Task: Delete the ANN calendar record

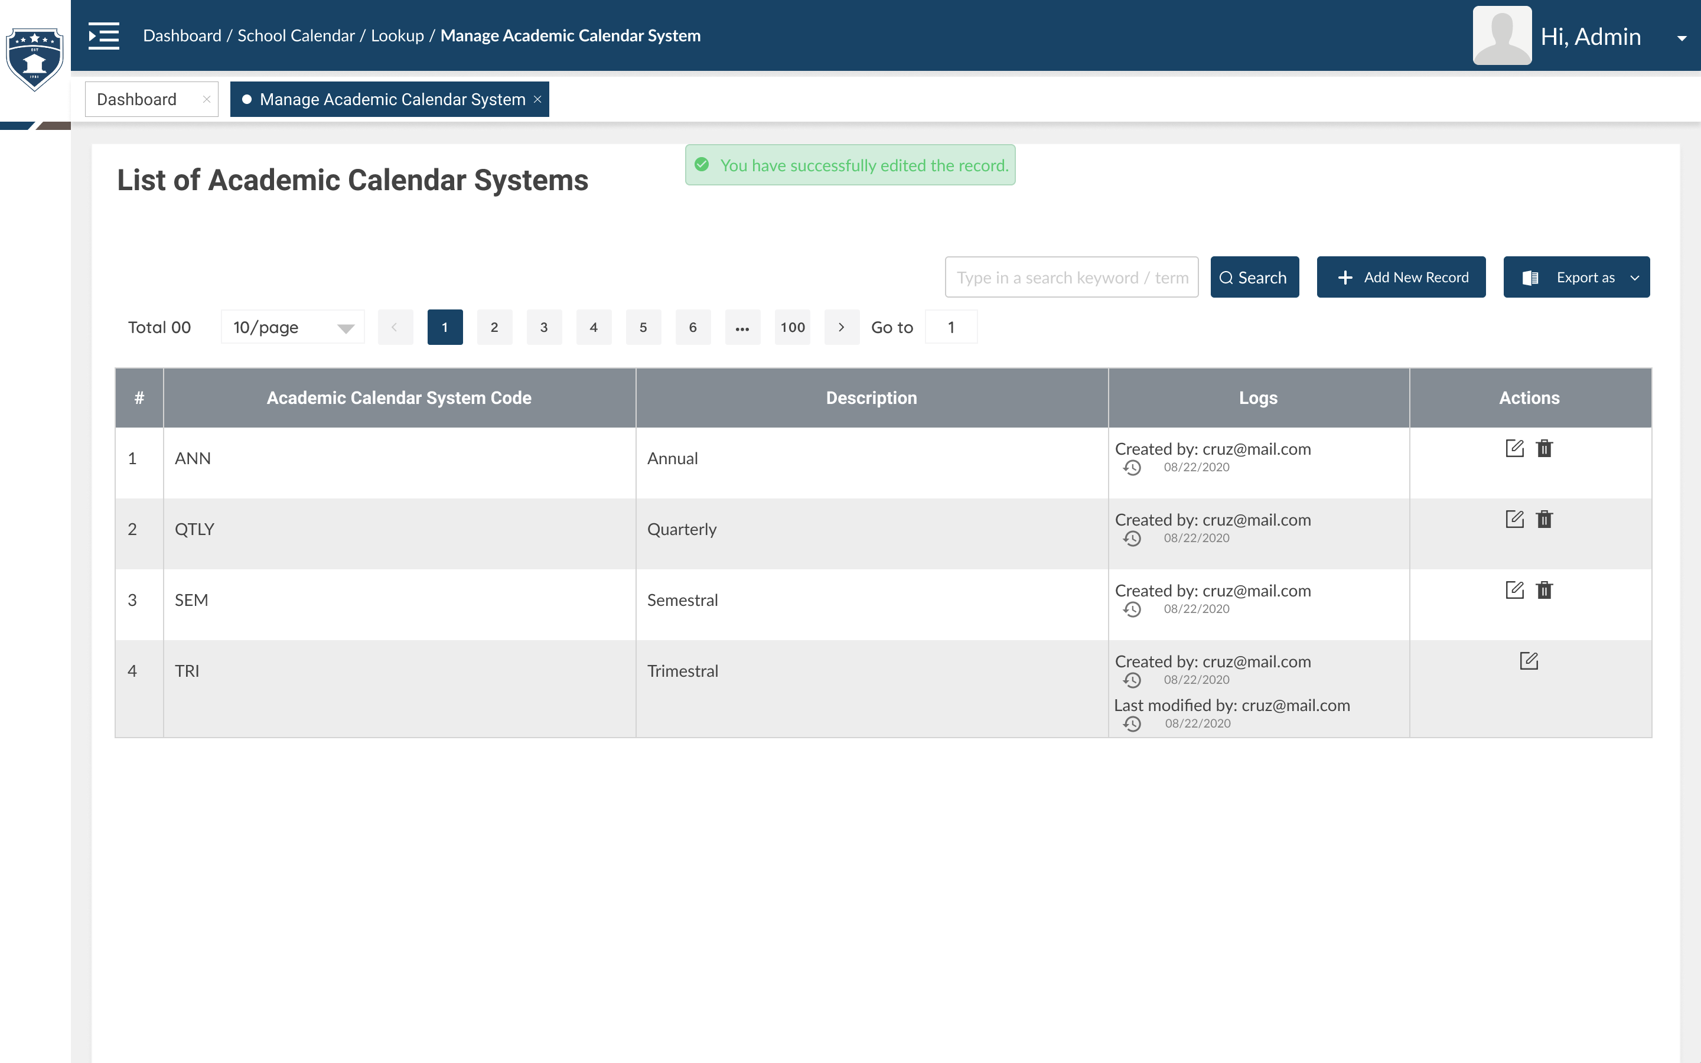Action: (x=1544, y=448)
